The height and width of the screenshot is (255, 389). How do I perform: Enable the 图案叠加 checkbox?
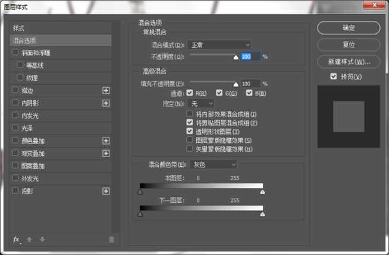(x=15, y=165)
